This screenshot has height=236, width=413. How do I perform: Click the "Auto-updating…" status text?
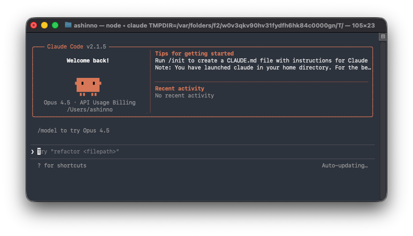click(344, 166)
